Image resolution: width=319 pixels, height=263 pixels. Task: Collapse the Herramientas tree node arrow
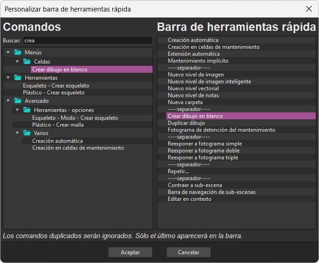(8, 78)
